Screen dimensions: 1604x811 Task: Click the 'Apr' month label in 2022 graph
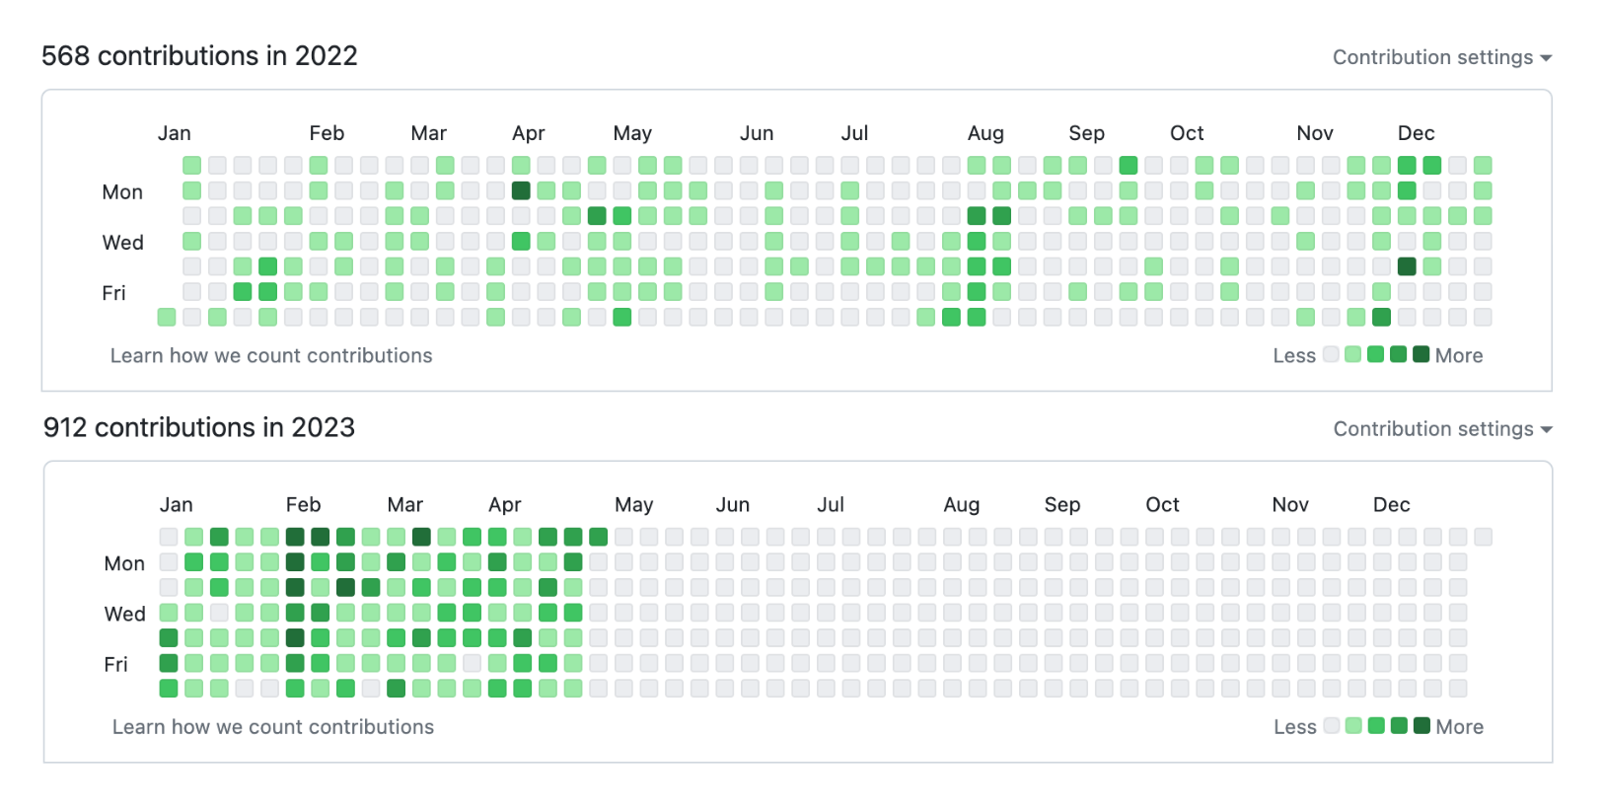pos(529,133)
